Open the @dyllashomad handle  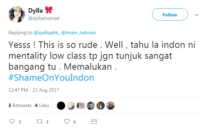click(x=44, y=18)
